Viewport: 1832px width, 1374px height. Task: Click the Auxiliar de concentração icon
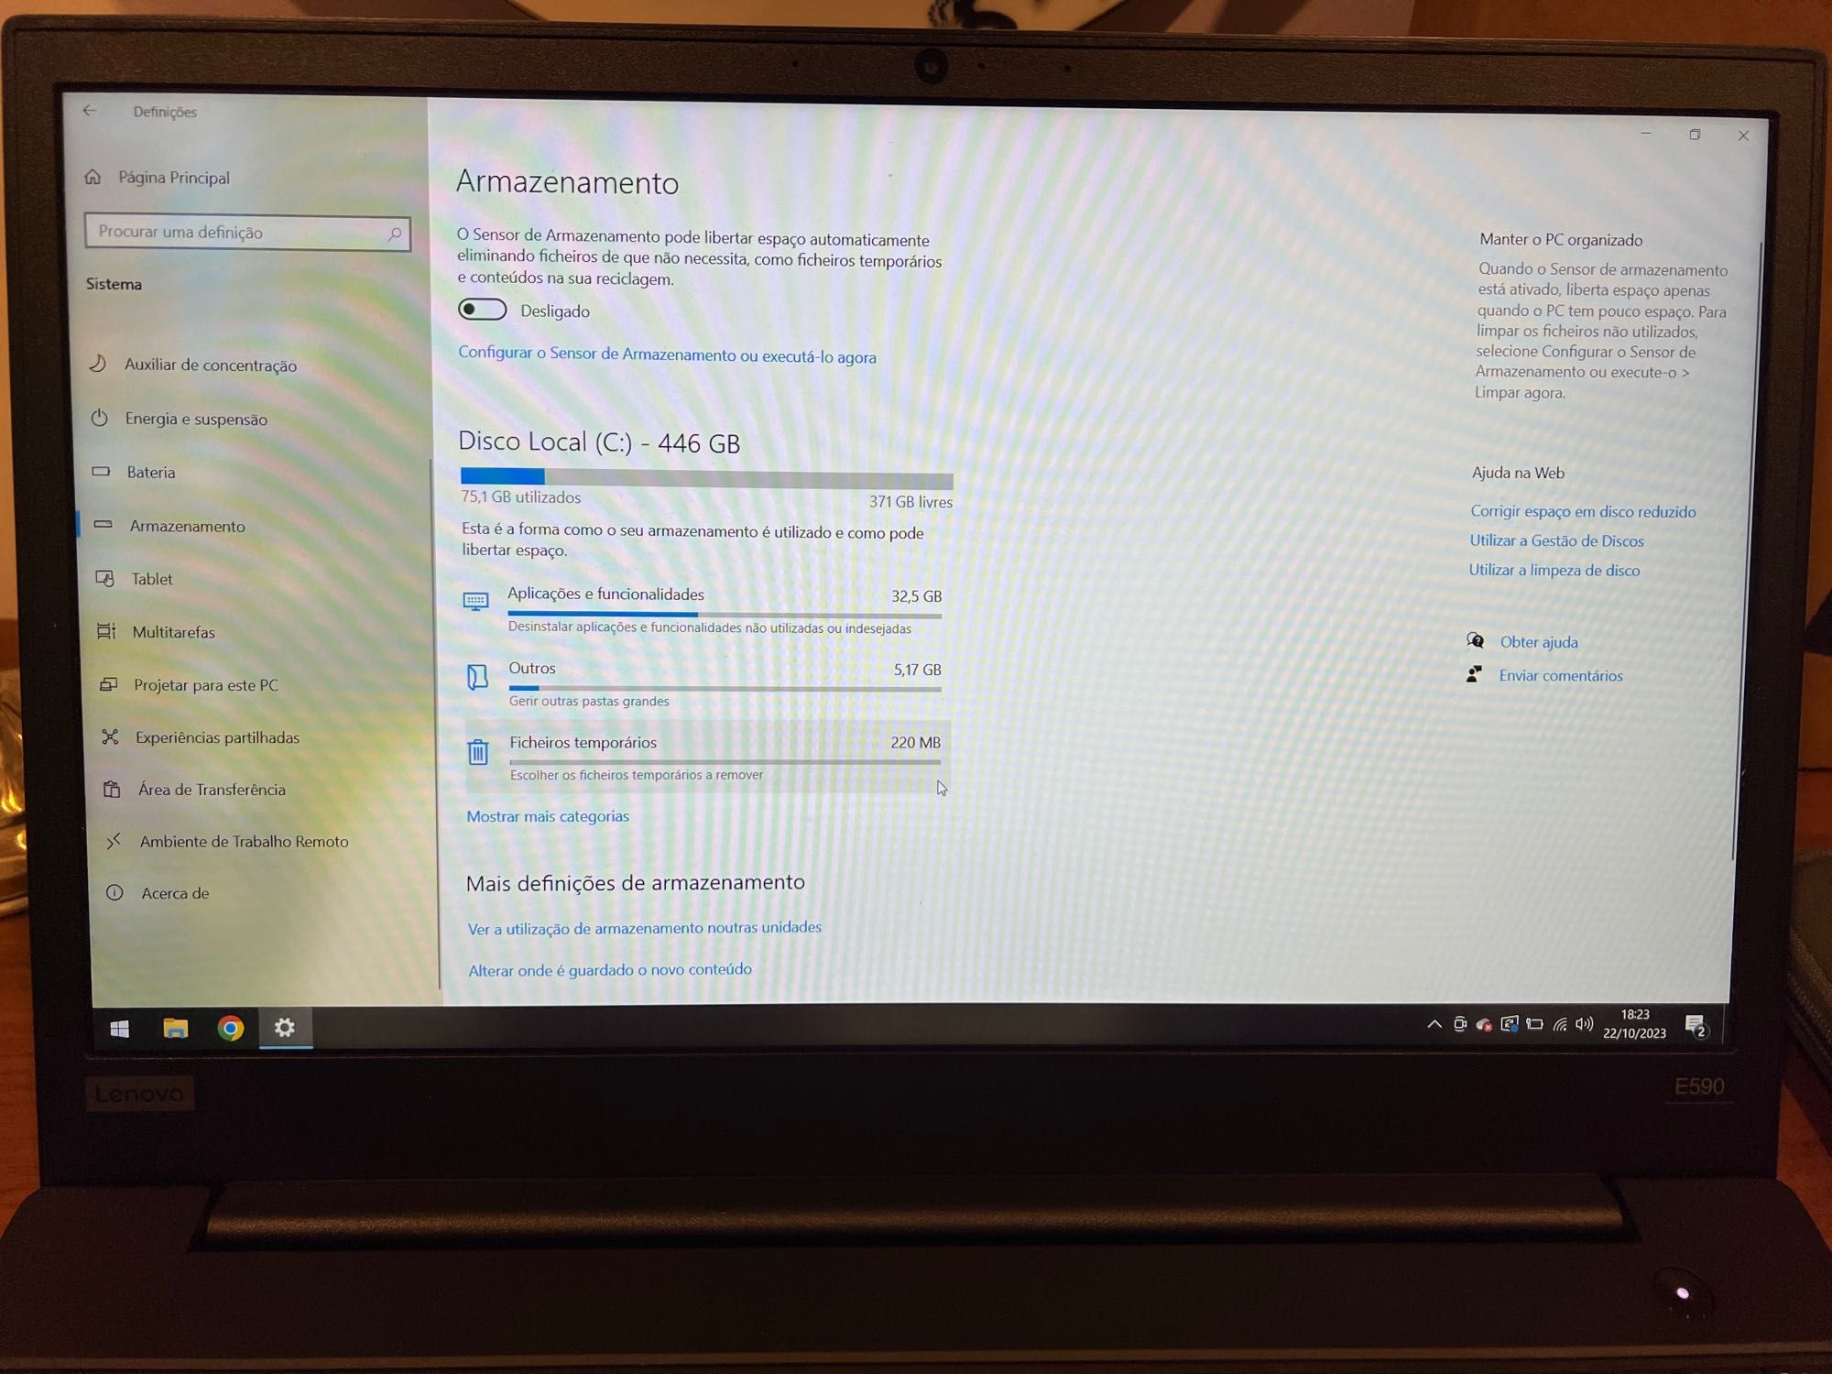click(103, 365)
